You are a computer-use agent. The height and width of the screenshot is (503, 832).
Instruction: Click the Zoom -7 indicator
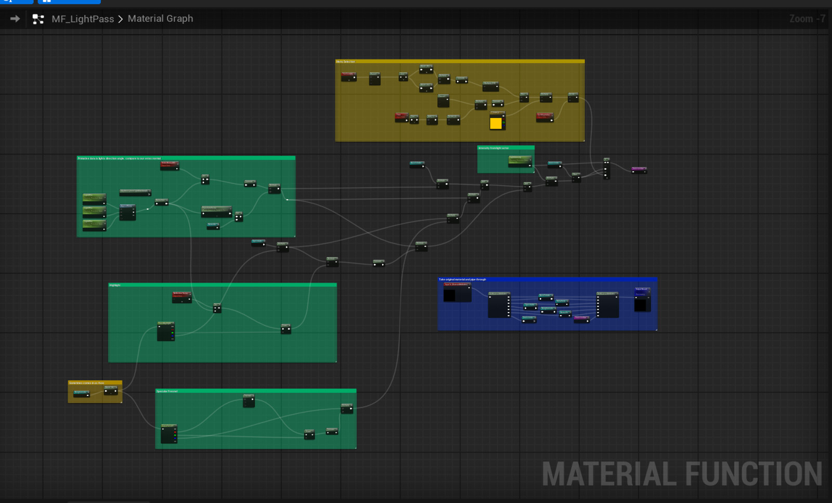click(x=807, y=19)
